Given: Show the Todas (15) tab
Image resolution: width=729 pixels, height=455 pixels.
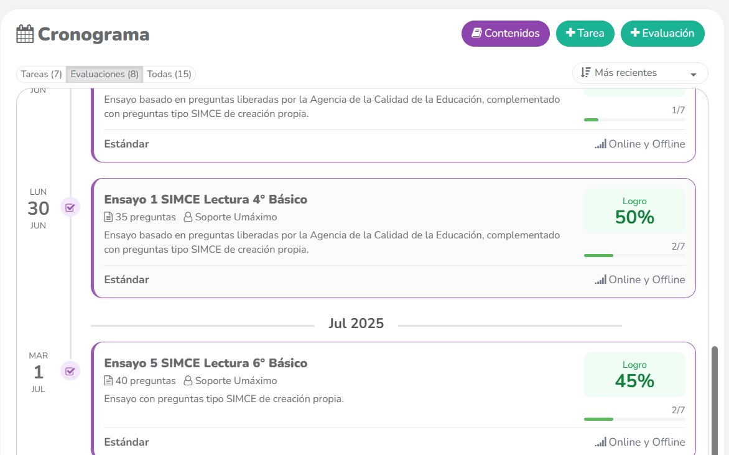Looking at the screenshot, I should click(x=169, y=74).
